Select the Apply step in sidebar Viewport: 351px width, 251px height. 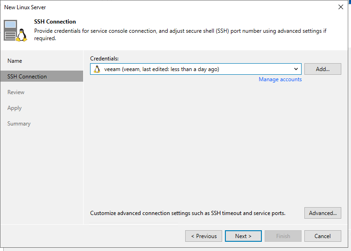(x=15, y=108)
